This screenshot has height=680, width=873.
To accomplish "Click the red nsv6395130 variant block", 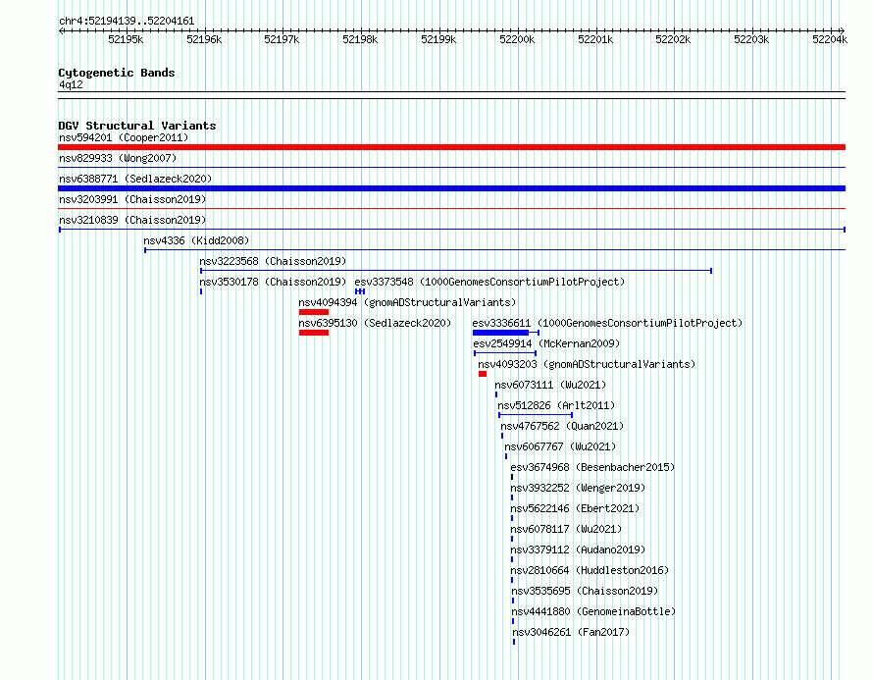I will pyautogui.click(x=314, y=333).
